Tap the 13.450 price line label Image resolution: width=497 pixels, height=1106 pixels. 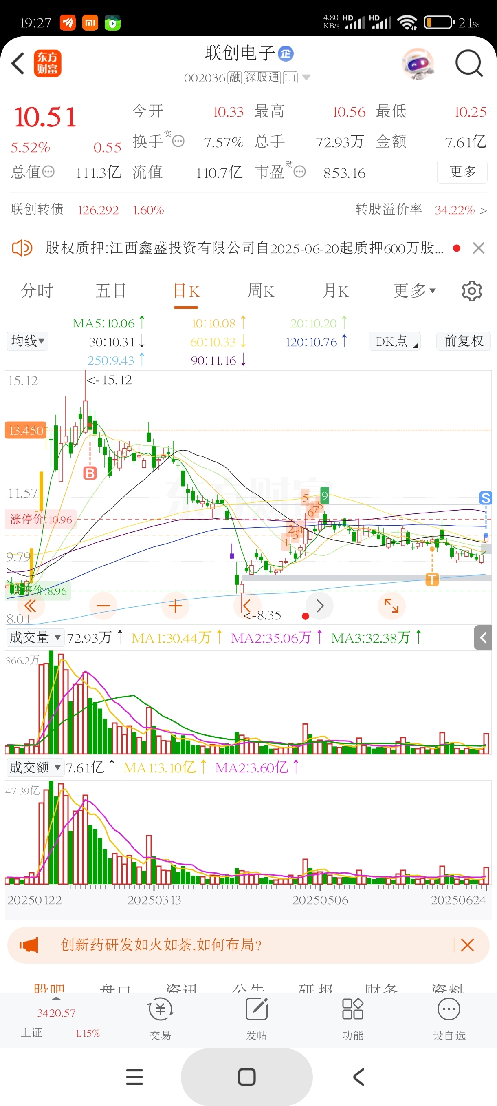[x=26, y=430]
